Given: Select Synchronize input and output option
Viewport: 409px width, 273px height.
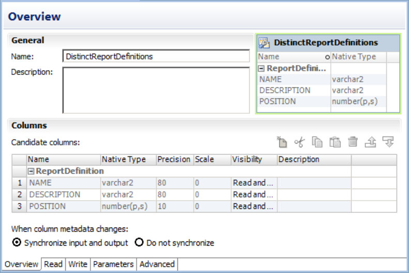Looking at the screenshot, I should pos(17,242).
